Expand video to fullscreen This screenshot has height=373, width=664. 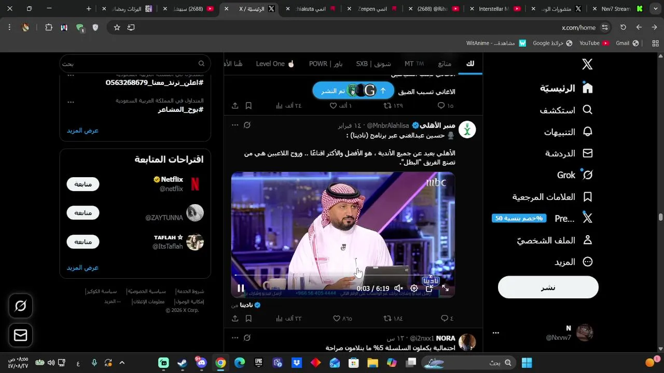(445, 288)
